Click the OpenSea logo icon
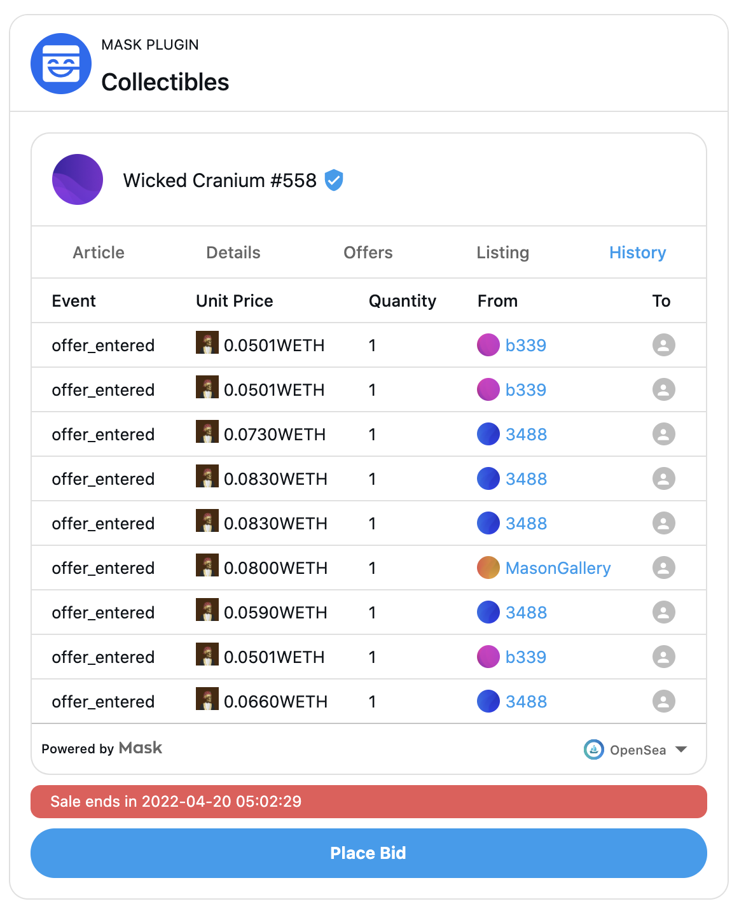Viewport: 739px width, 920px height. click(593, 749)
